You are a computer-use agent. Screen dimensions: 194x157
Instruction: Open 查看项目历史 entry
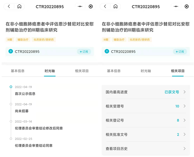click(x=146, y=149)
